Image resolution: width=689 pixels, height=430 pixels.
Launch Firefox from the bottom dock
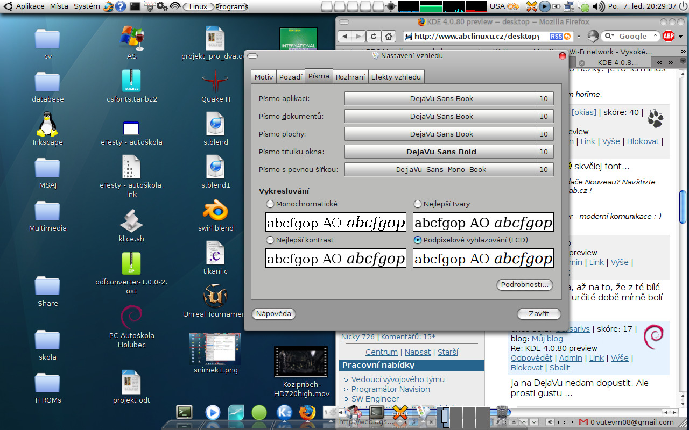click(x=307, y=413)
